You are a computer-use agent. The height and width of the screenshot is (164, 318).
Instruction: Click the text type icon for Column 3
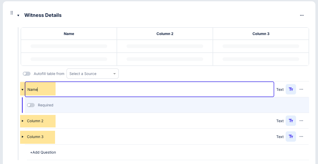click(291, 136)
